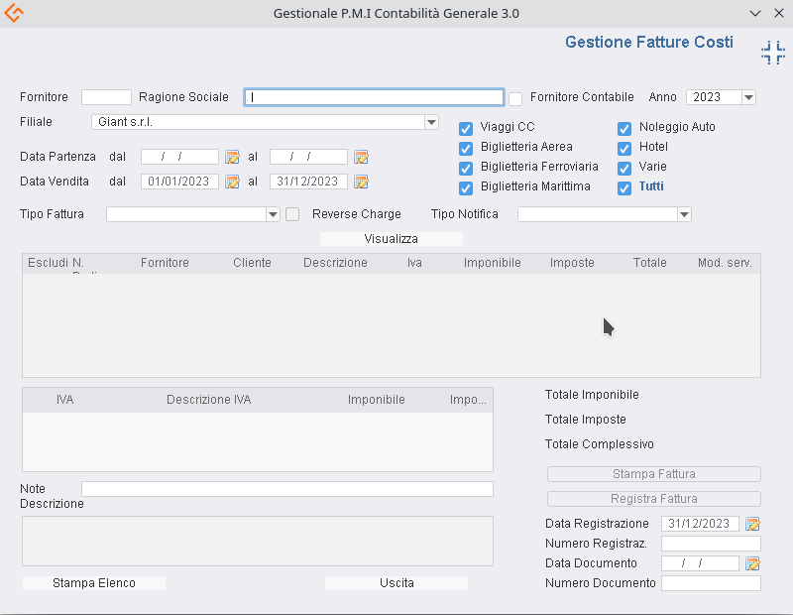Click the Uscita button
793x615 pixels.
pos(396,583)
